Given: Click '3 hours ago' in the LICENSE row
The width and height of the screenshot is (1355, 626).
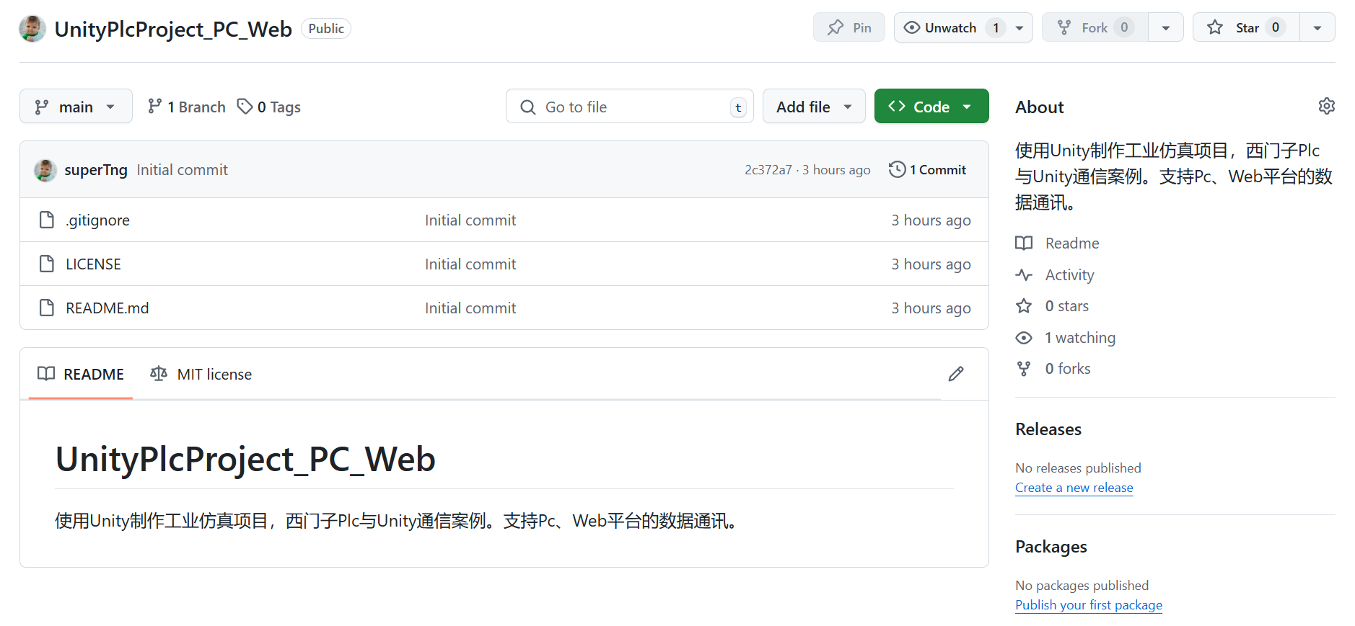Looking at the screenshot, I should (x=931, y=264).
